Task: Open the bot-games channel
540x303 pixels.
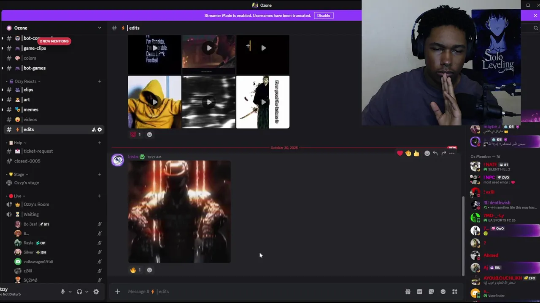Action: pos(54,68)
